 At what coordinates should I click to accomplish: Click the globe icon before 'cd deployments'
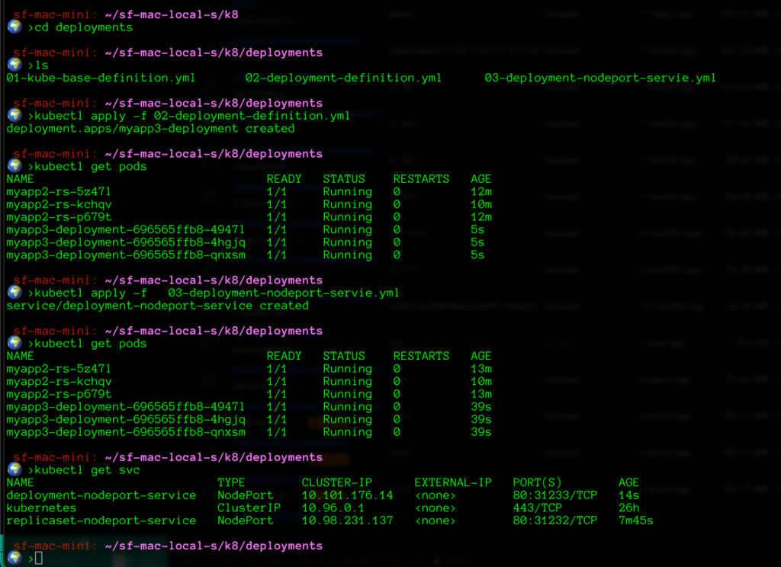14,27
